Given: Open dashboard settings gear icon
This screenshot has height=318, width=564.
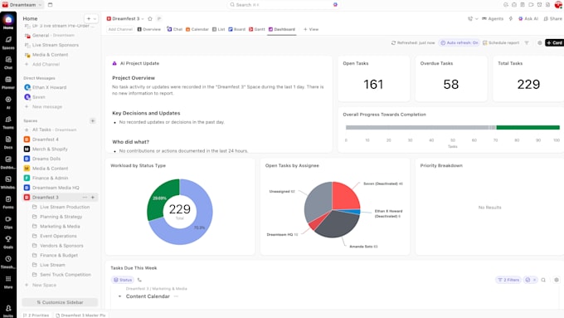Looking at the screenshot, I should point(540,43).
